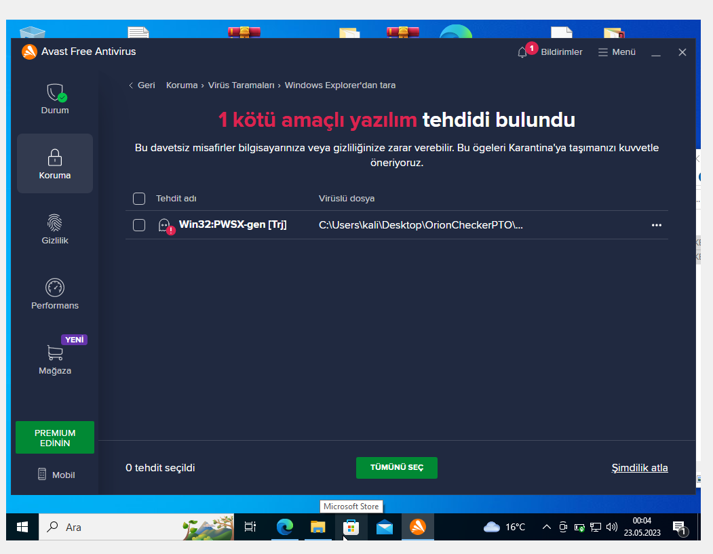
Task: Open the Mobil phone option
Action: tap(56, 475)
